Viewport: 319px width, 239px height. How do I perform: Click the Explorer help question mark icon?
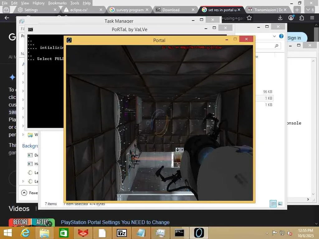click(281, 36)
